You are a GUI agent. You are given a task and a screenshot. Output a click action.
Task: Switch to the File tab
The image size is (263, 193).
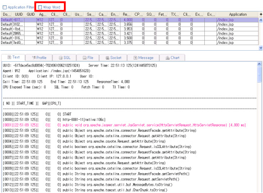tap(88, 58)
